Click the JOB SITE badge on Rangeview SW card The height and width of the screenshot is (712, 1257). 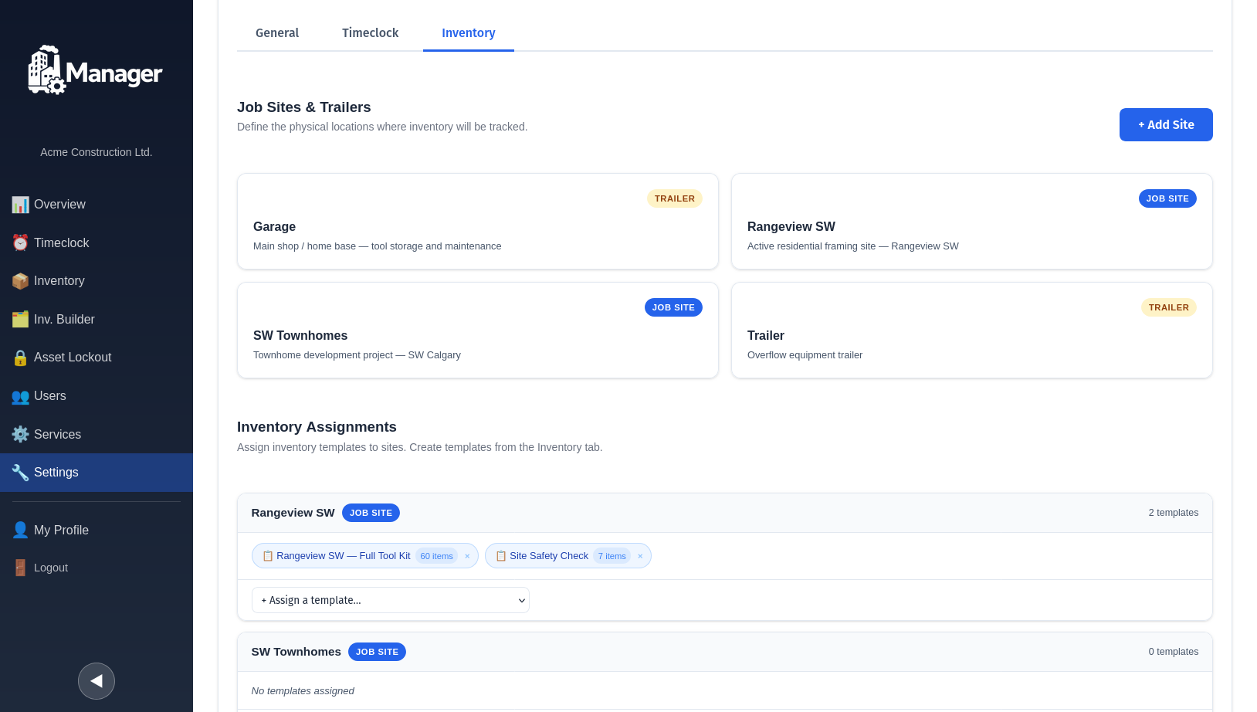(x=1167, y=198)
